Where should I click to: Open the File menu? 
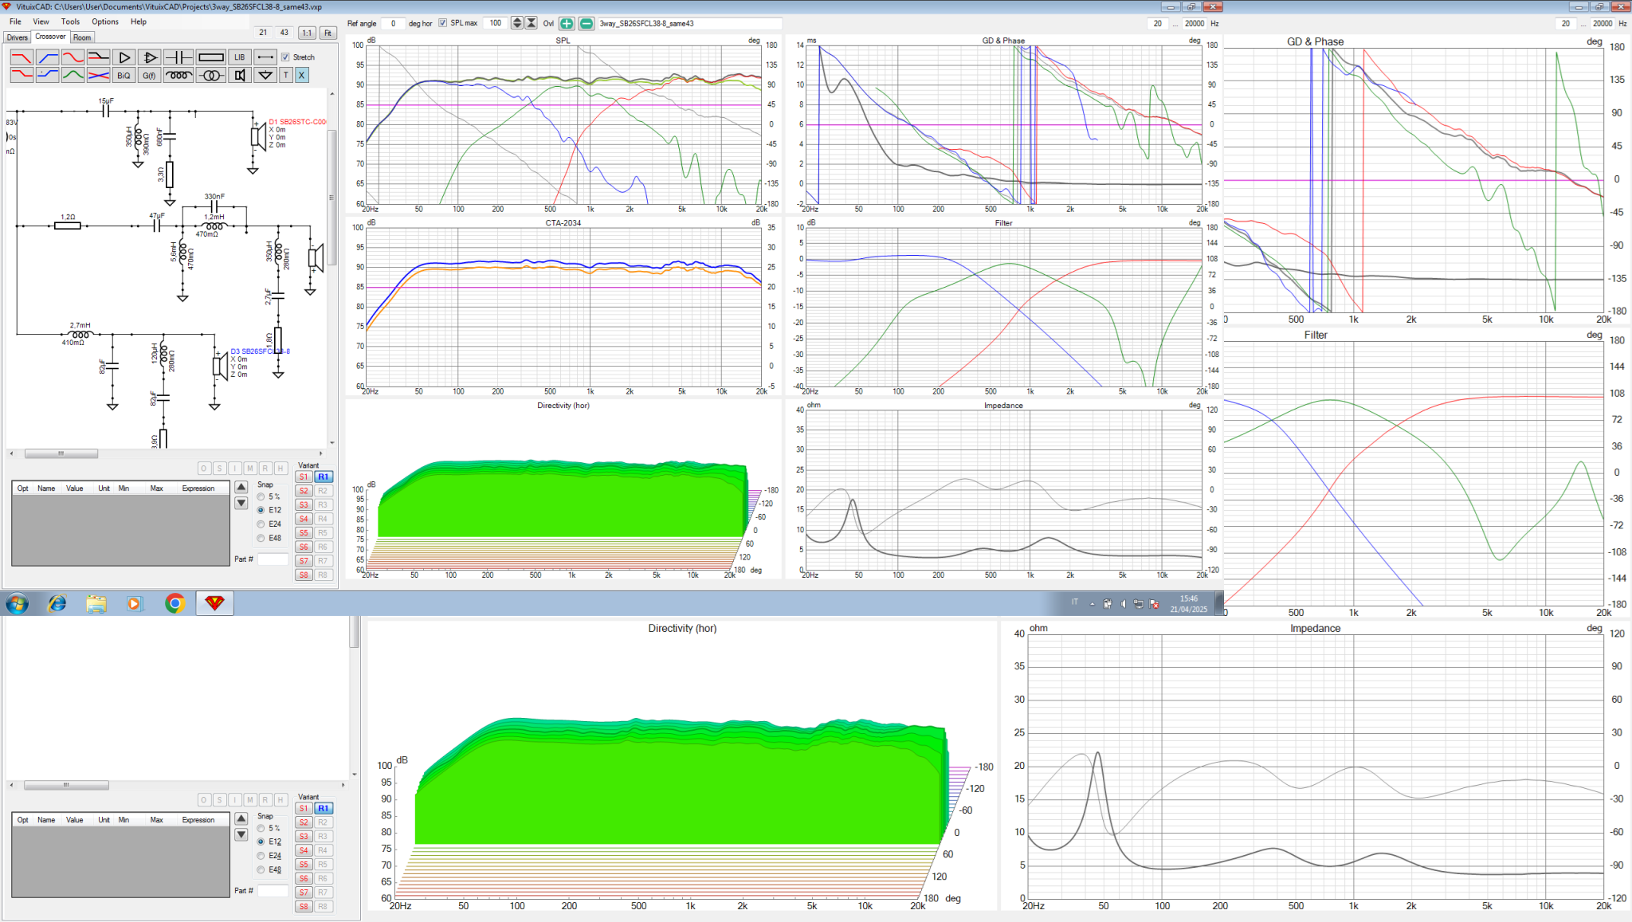(15, 22)
